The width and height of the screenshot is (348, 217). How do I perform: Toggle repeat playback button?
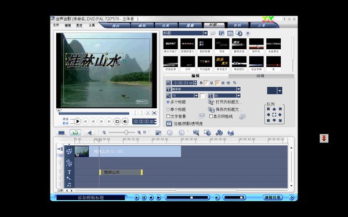(117, 122)
